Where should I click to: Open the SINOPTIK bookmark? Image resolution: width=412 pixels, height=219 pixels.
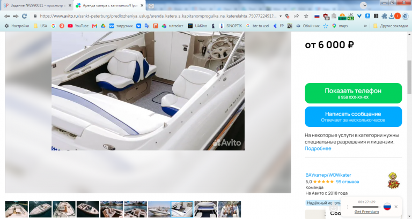pos(231,26)
